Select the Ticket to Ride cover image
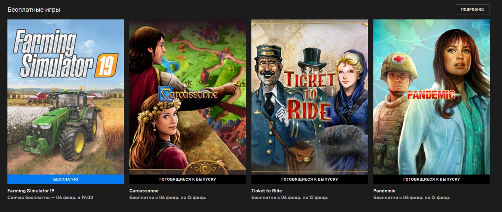Image resolution: width=502 pixels, height=212 pixels. click(309, 97)
